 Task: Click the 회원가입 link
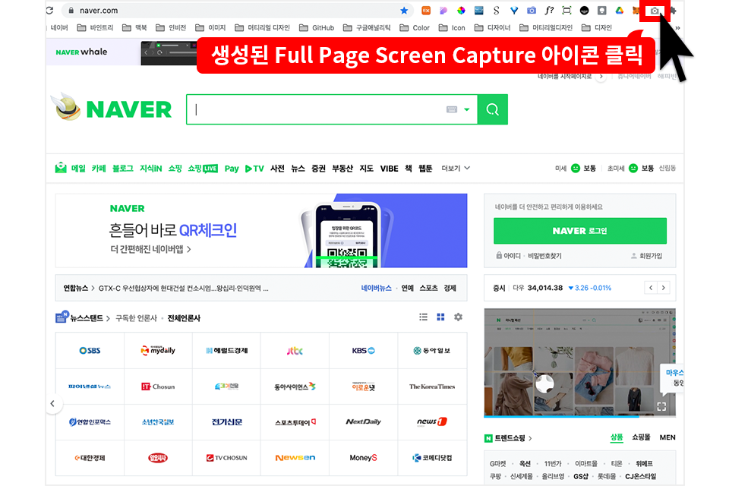[x=651, y=256]
